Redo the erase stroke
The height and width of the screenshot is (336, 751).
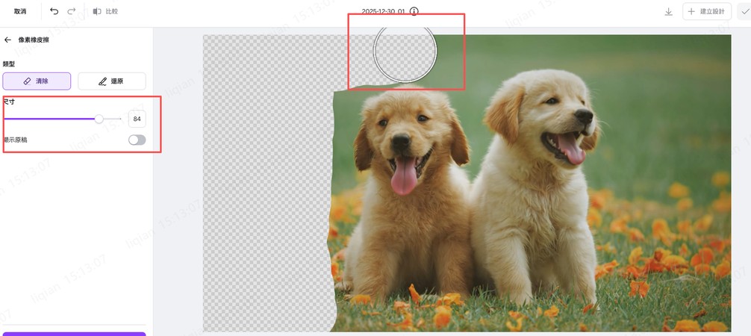coord(72,11)
